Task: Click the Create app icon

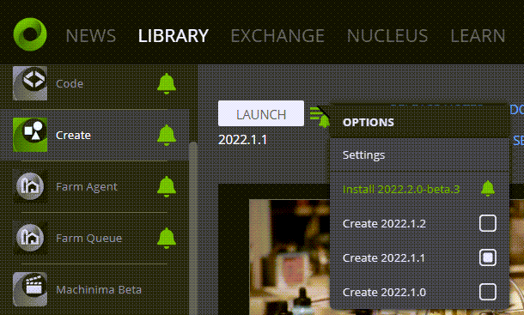Action: point(30,135)
